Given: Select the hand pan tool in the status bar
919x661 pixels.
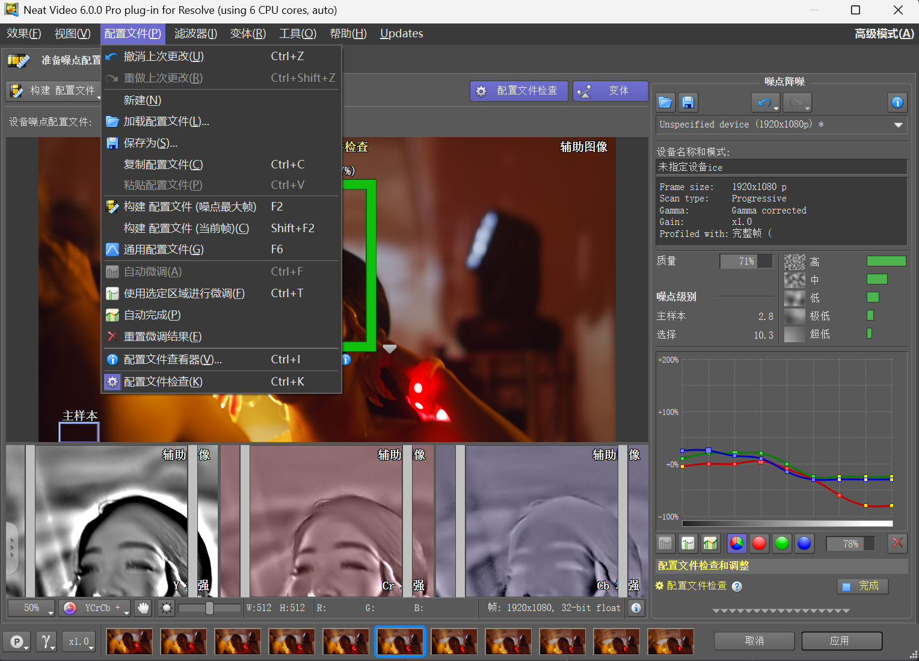Looking at the screenshot, I should 143,608.
